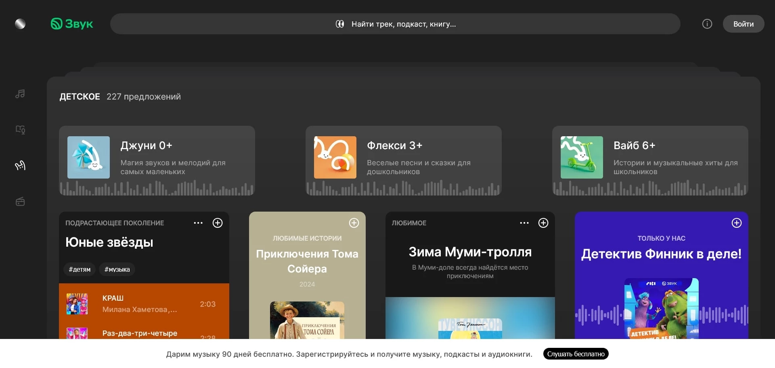Click the round avatar orb icon
The width and height of the screenshot is (775, 368).
click(x=20, y=24)
